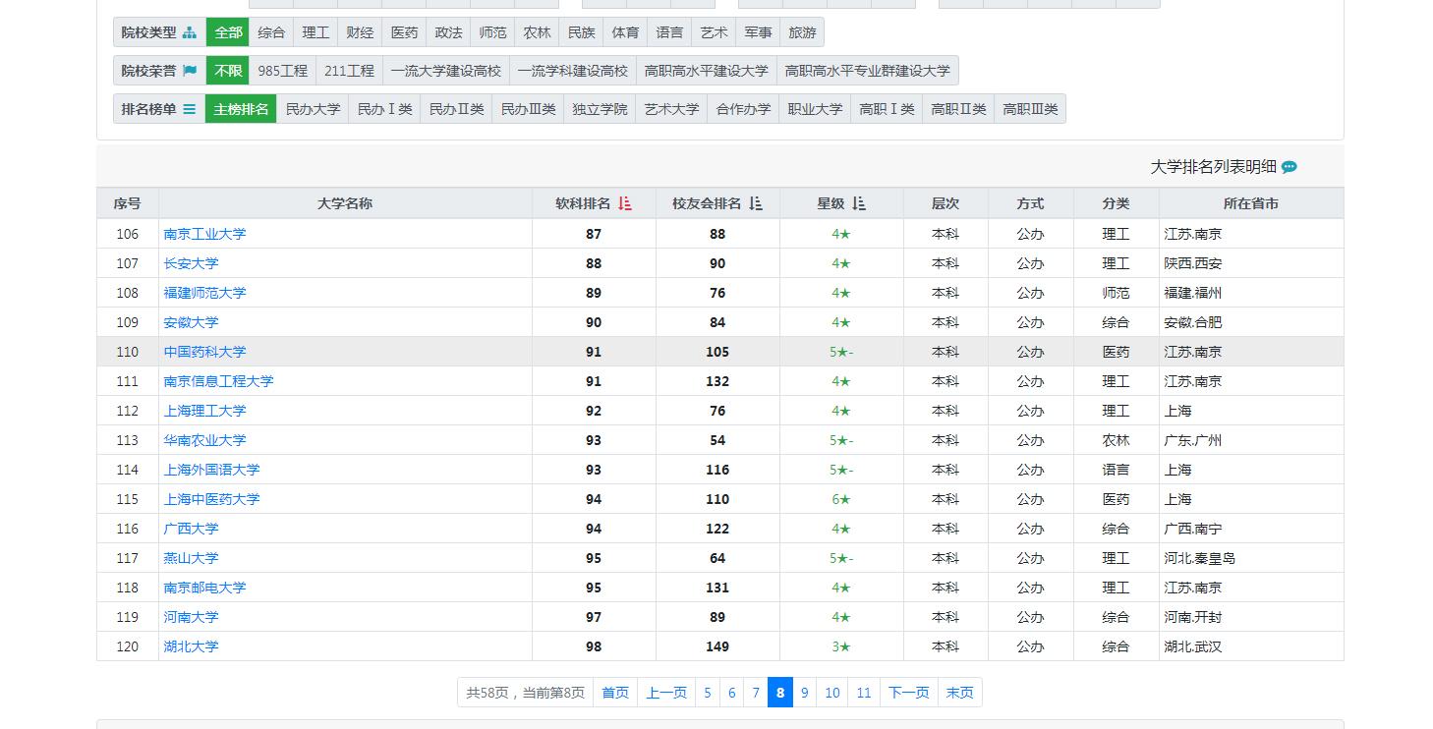Go to page 9 in pagination
1433x729 pixels.
click(x=804, y=693)
